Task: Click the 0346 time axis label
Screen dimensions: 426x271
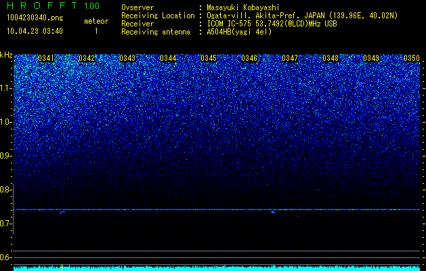Action: tap(249, 58)
